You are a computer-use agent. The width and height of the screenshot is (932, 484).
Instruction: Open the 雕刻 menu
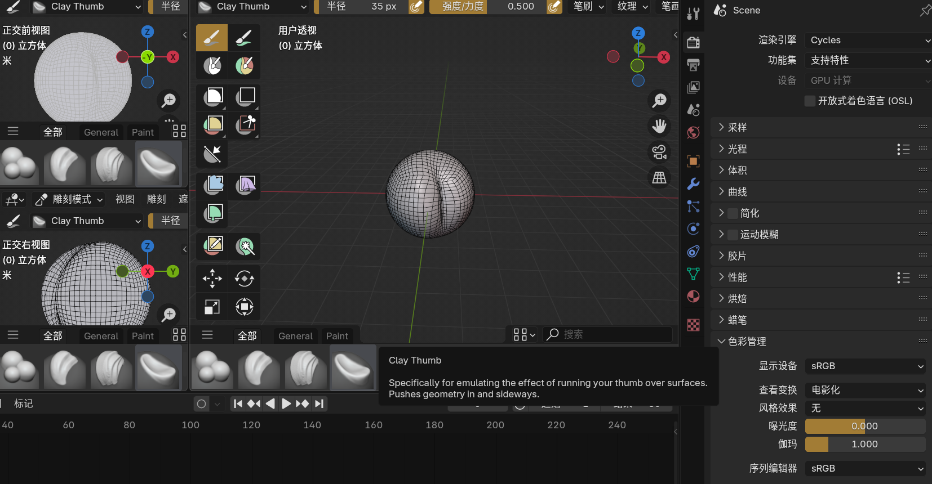pos(157,199)
